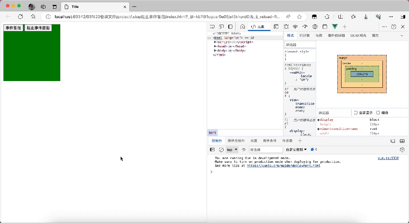Open the DevTools help icon

point(393,27)
